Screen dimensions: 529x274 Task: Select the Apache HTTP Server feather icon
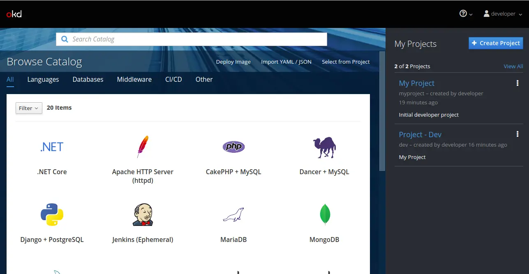pos(143,147)
